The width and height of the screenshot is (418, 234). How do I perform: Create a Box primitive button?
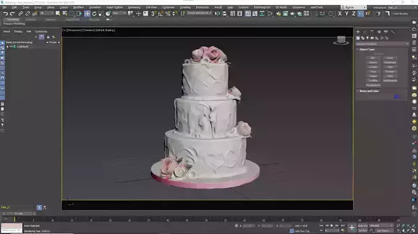[373, 58]
